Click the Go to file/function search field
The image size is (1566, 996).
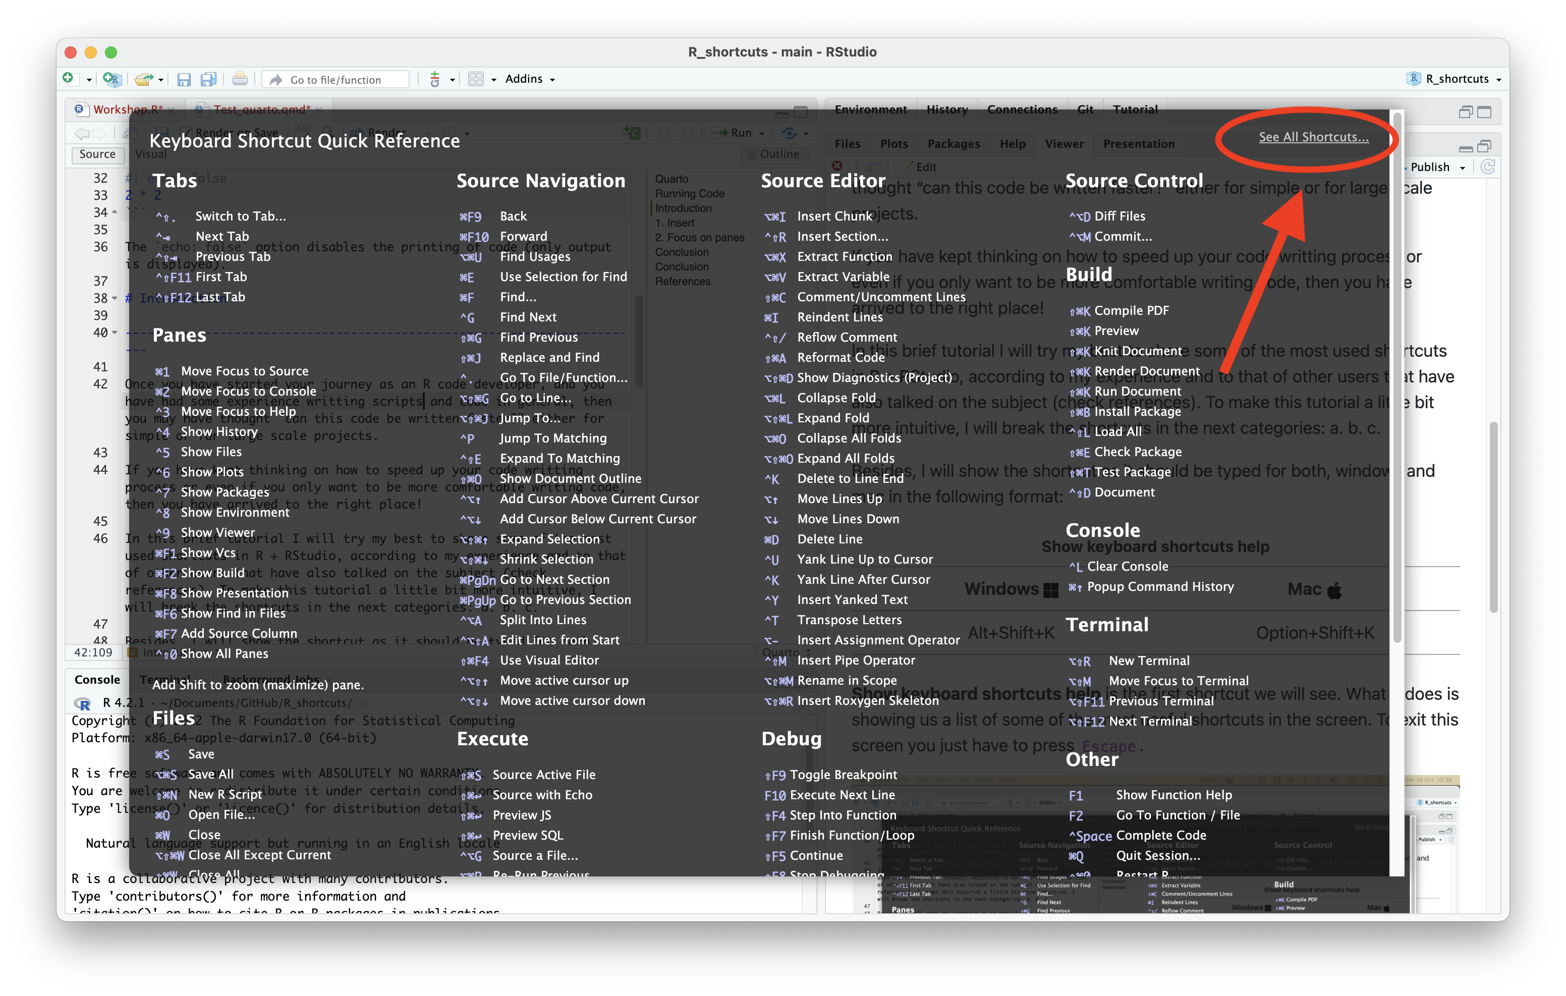pos(336,79)
